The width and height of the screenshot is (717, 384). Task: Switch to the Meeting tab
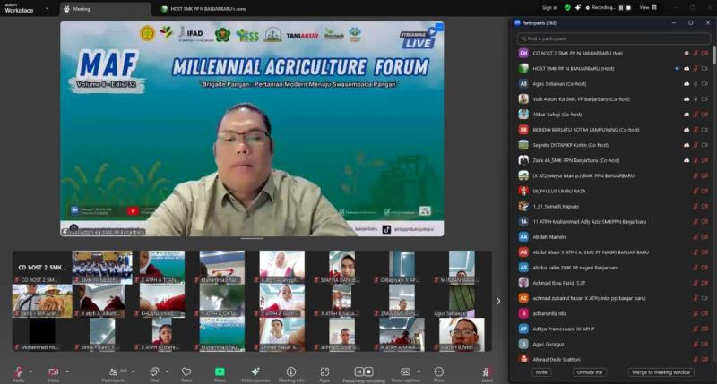coord(105,9)
